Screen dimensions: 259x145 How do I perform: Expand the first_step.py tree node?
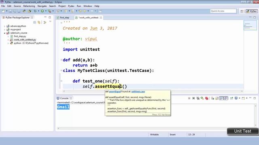click(x=8, y=36)
